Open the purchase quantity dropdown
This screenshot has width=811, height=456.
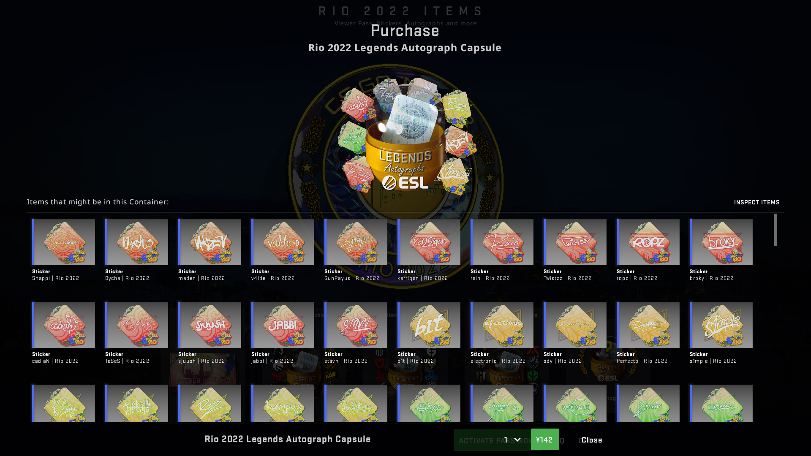[512, 440]
